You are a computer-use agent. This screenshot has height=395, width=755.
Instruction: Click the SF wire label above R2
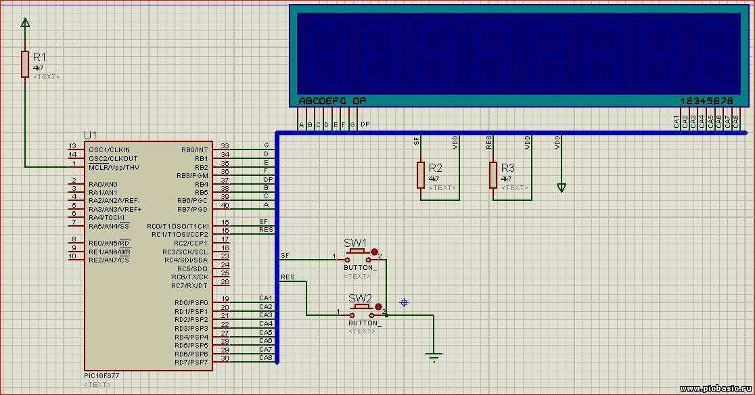tap(417, 141)
